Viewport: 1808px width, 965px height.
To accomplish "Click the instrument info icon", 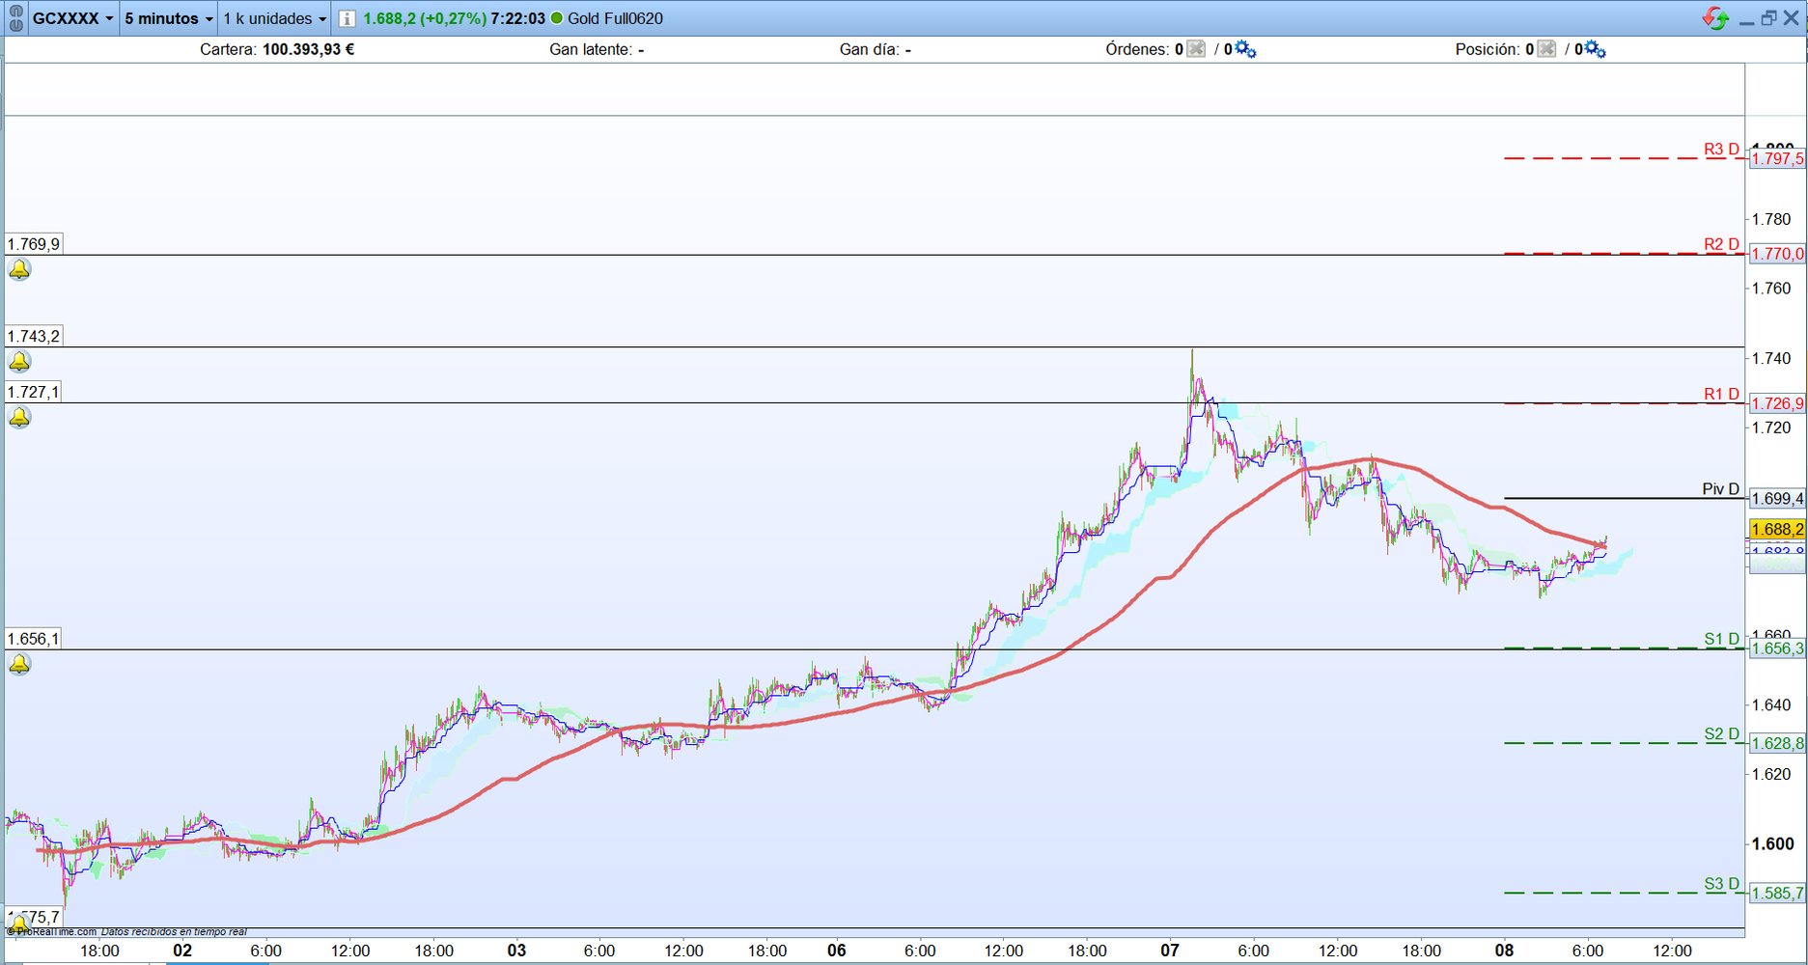I will pos(347,18).
